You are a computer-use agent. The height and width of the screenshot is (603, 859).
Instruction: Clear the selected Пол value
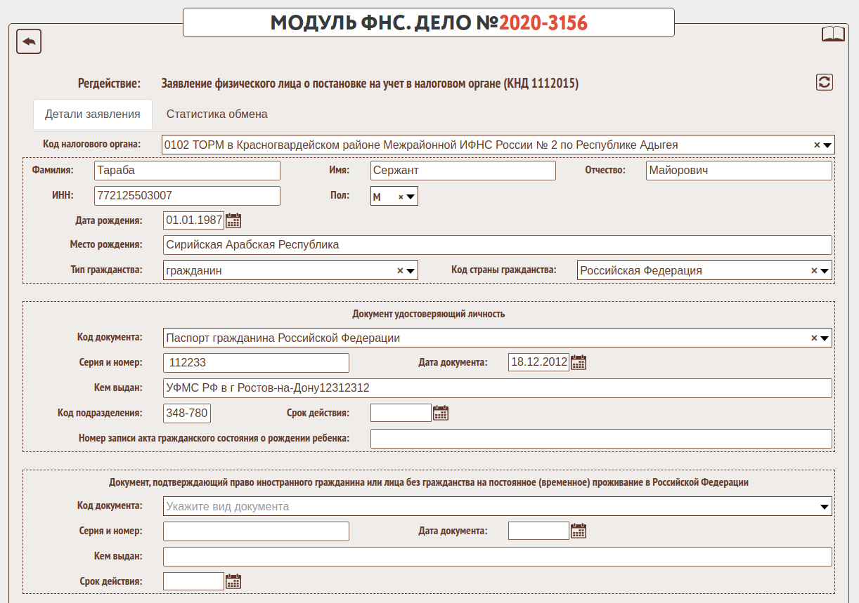pyautogui.click(x=401, y=197)
